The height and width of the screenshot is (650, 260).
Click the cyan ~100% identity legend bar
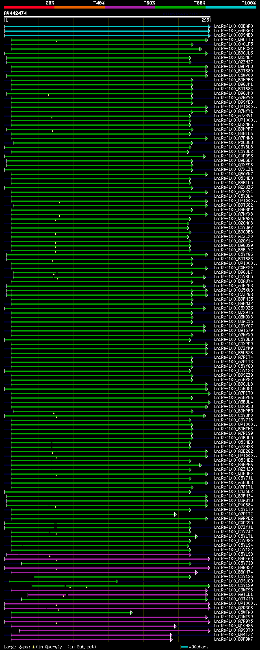pos(231,7)
